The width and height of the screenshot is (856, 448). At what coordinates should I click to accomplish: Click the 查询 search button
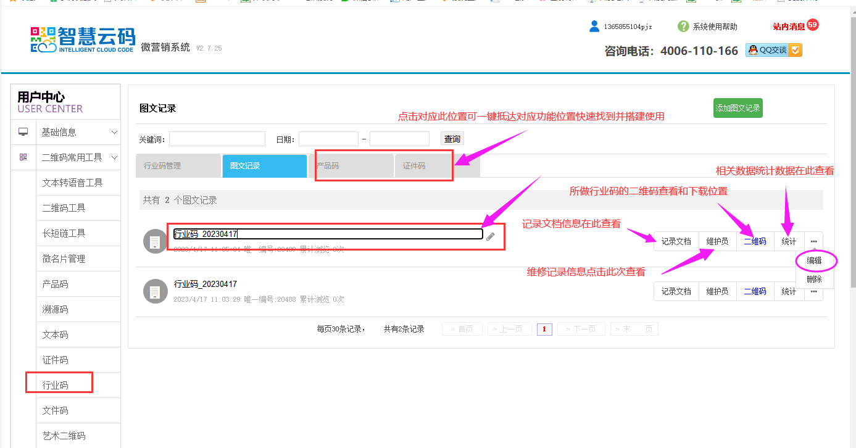452,139
